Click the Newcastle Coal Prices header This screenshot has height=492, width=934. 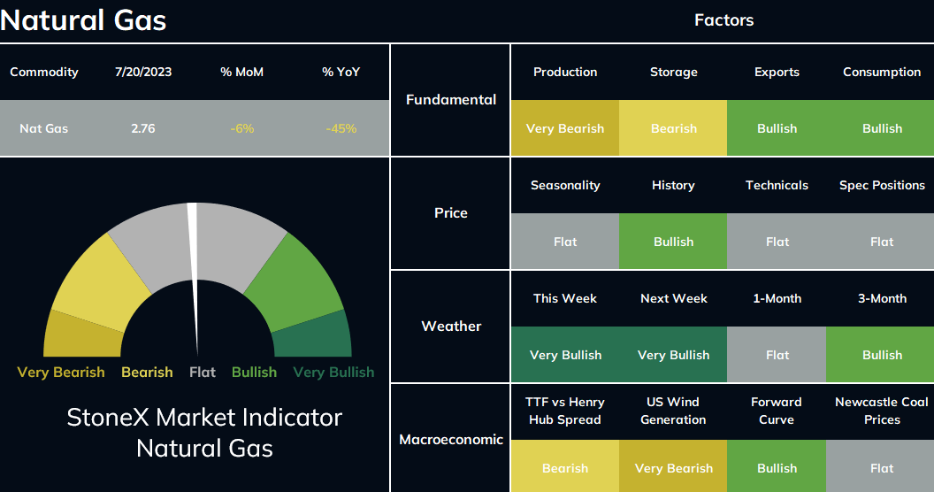882,411
